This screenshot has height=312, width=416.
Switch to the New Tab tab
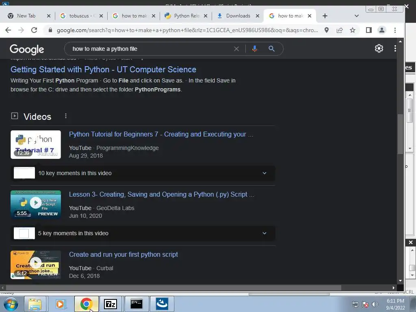(x=26, y=16)
